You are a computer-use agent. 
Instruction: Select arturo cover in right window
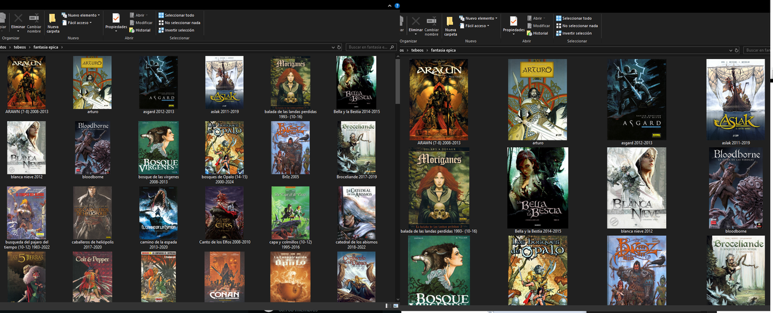[x=537, y=100]
